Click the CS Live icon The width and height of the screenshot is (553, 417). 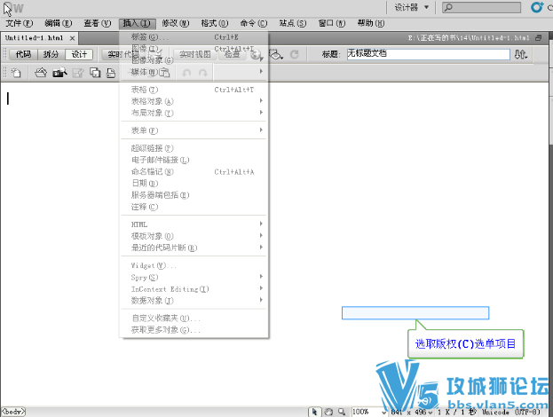[537, 7]
